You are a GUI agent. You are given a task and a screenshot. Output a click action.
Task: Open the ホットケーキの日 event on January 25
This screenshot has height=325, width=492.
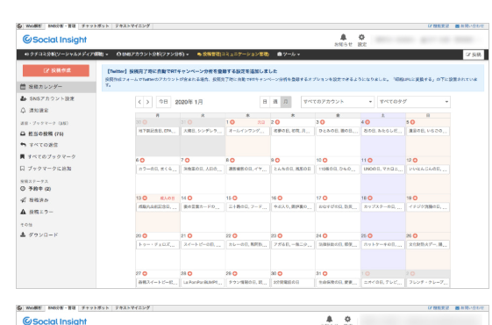coord(382,244)
